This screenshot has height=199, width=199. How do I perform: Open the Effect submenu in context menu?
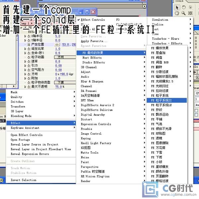click(41, 123)
